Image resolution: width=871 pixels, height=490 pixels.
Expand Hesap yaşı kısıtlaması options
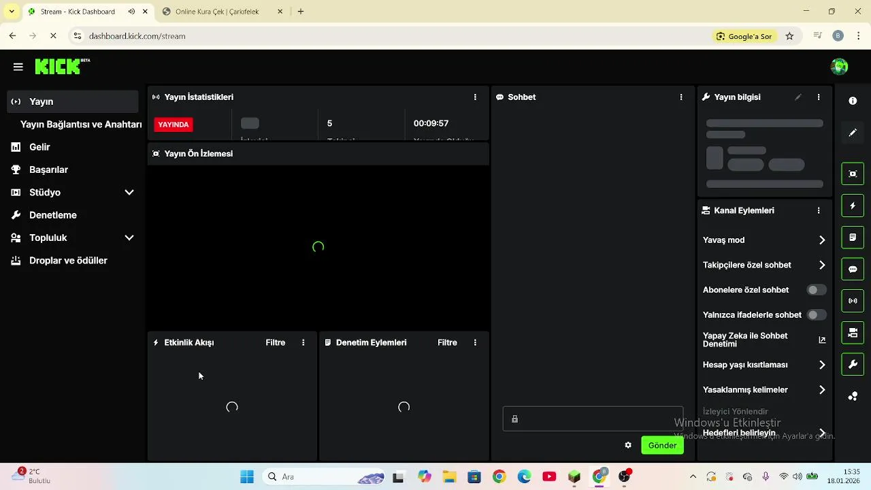(x=822, y=365)
